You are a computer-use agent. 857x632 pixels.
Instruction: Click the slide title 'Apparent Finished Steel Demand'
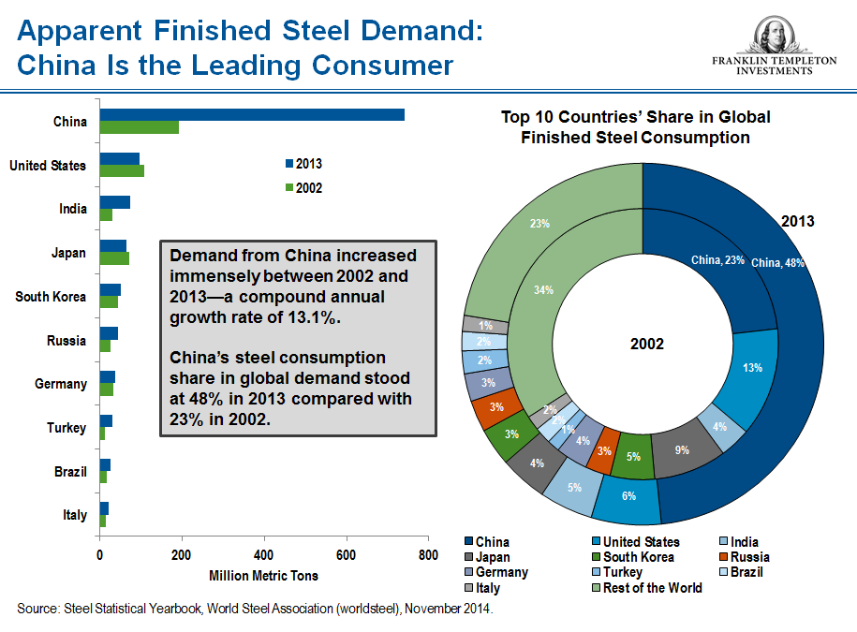[250, 33]
